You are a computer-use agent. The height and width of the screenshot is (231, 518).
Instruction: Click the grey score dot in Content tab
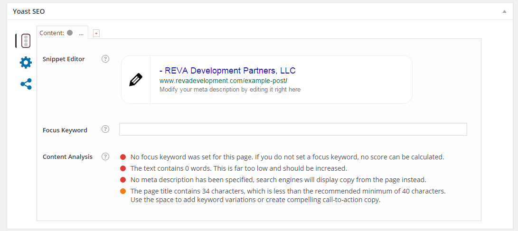click(x=70, y=33)
